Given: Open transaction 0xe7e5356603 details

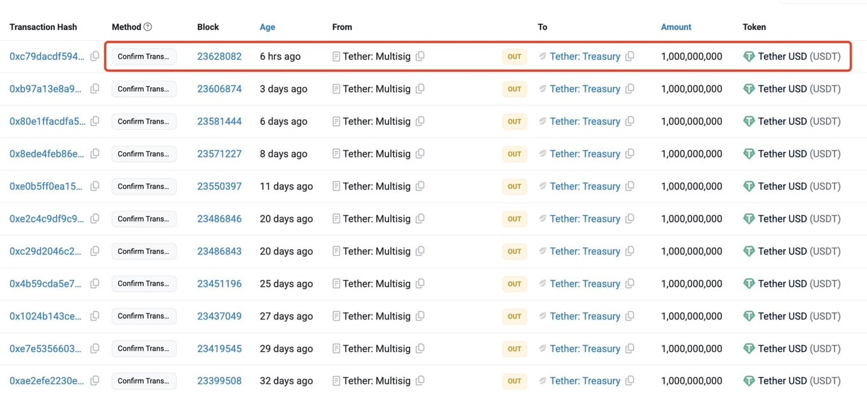Looking at the screenshot, I should click(x=45, y=348).
